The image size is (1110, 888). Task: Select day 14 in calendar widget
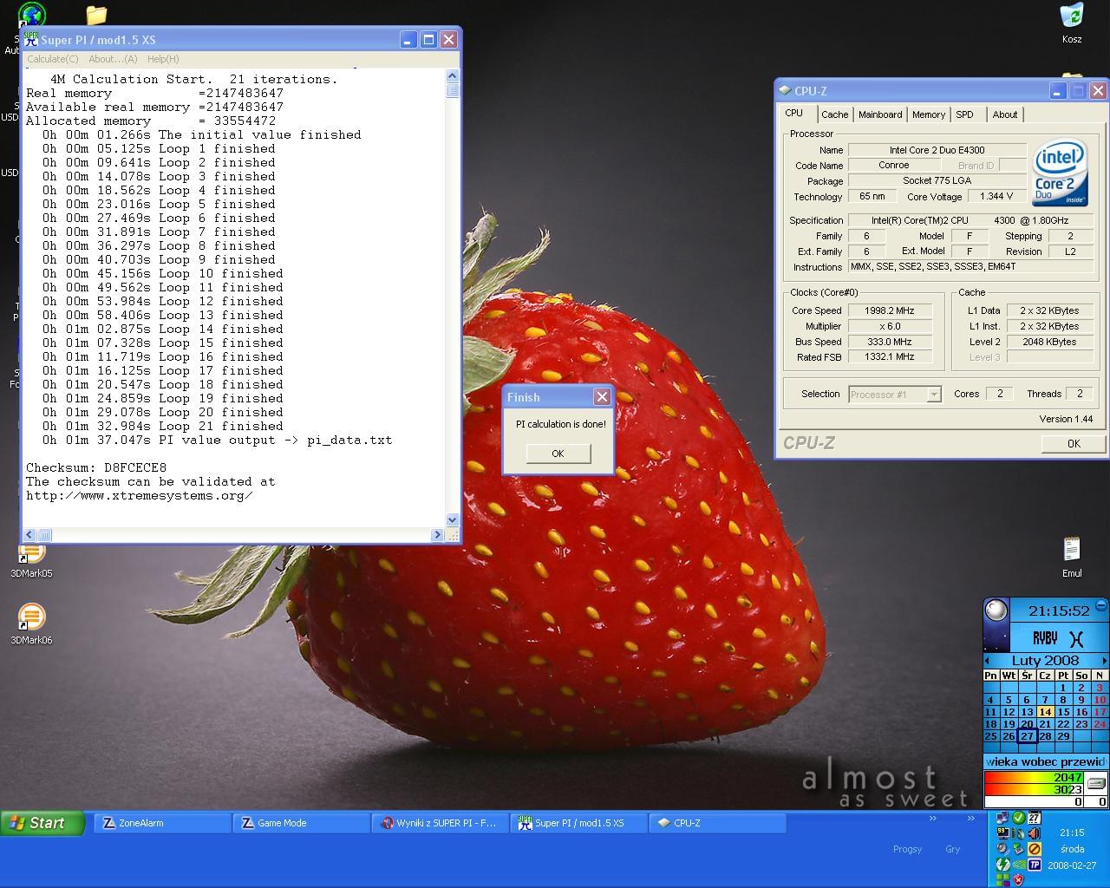(x=1045, y=712)
